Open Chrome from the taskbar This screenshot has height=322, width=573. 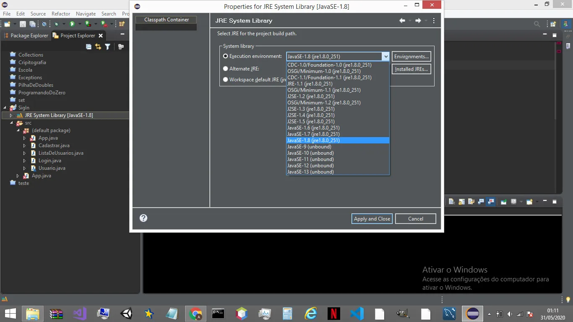(195, 313)
